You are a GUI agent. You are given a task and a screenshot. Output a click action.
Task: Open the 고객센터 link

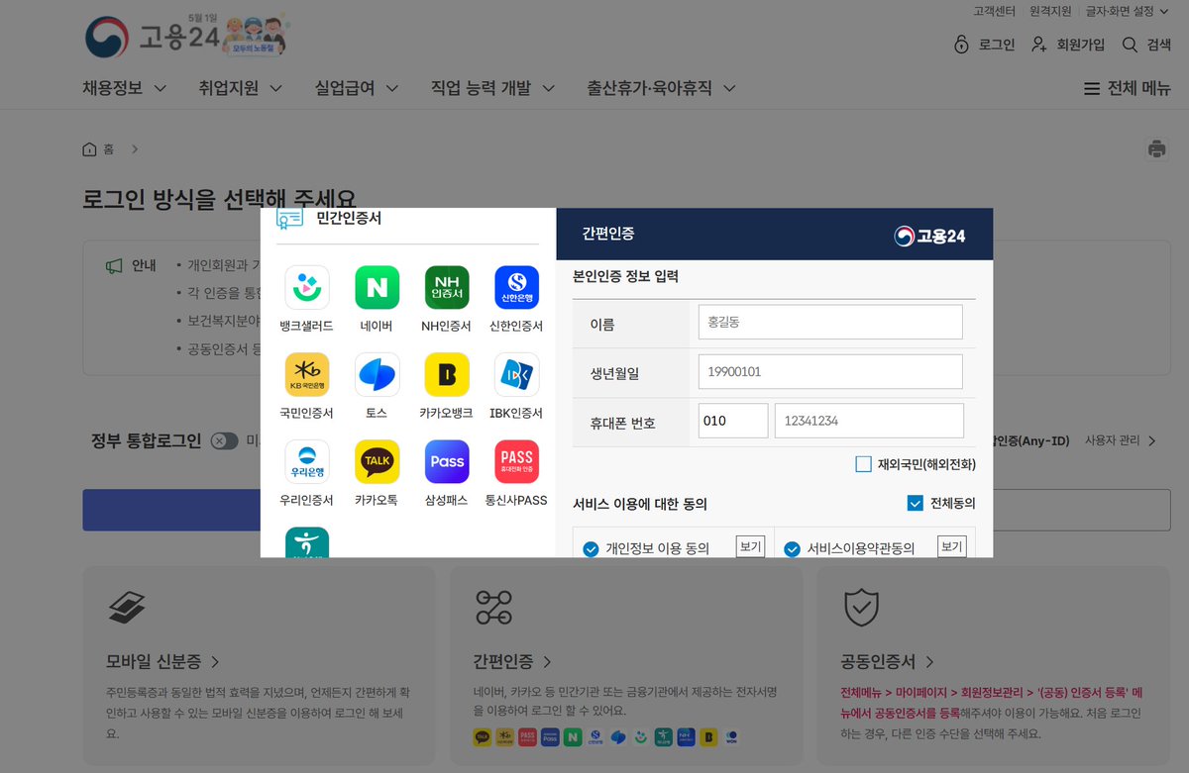pos(995,11)
